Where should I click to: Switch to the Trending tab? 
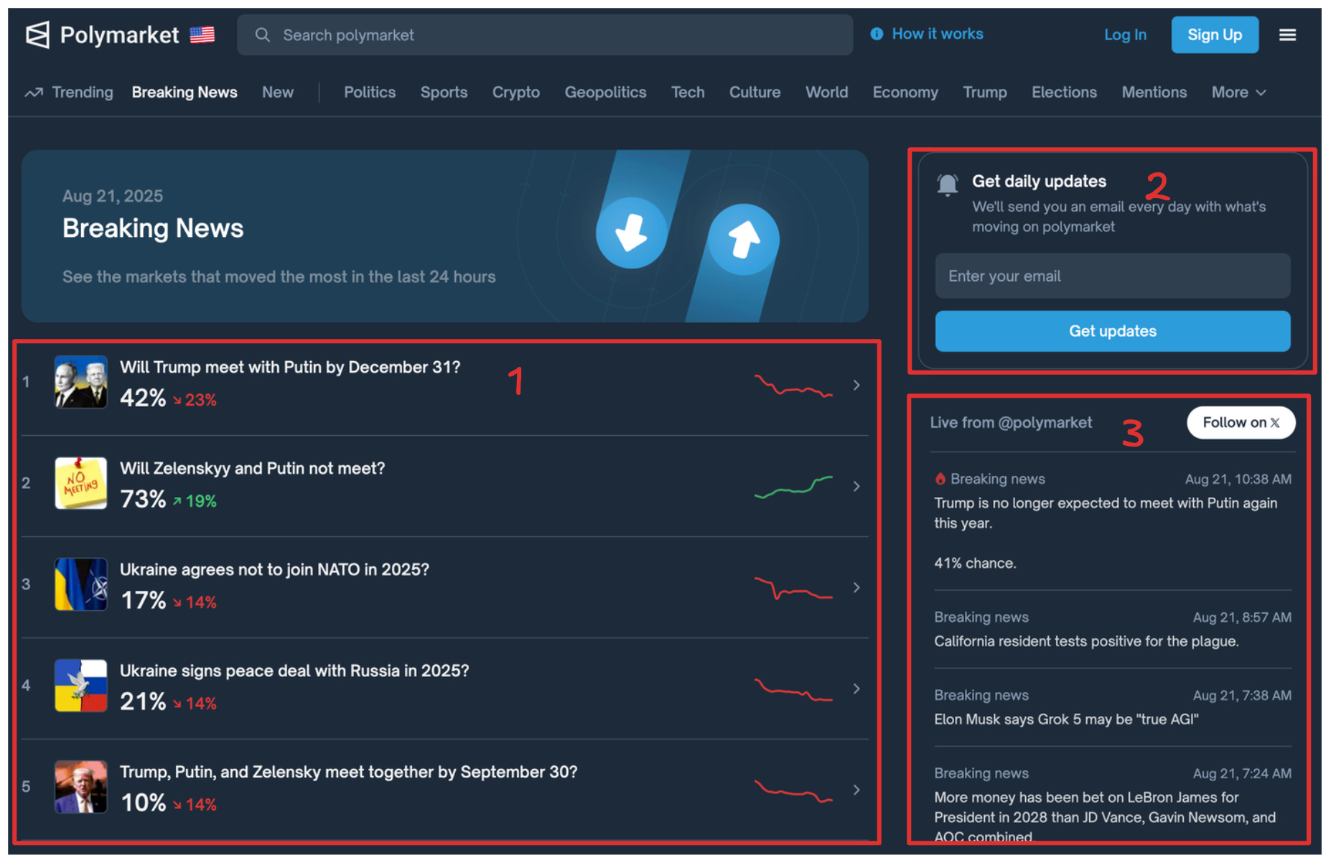[69, 93]
